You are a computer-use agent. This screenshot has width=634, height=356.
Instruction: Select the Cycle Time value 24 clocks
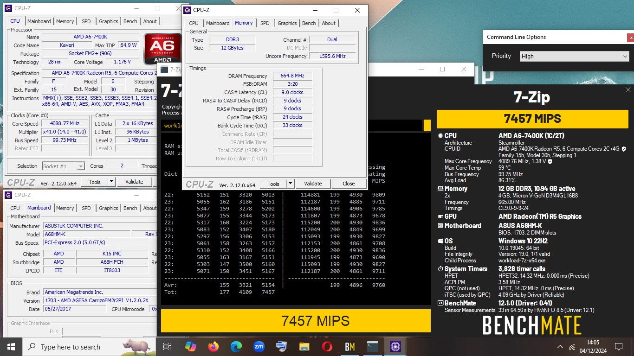tap(292, 117)
